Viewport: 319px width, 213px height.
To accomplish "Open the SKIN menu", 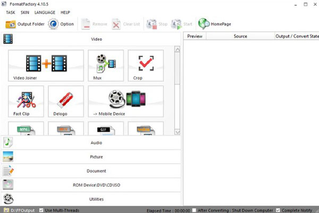I will click(x=26, y=12).
